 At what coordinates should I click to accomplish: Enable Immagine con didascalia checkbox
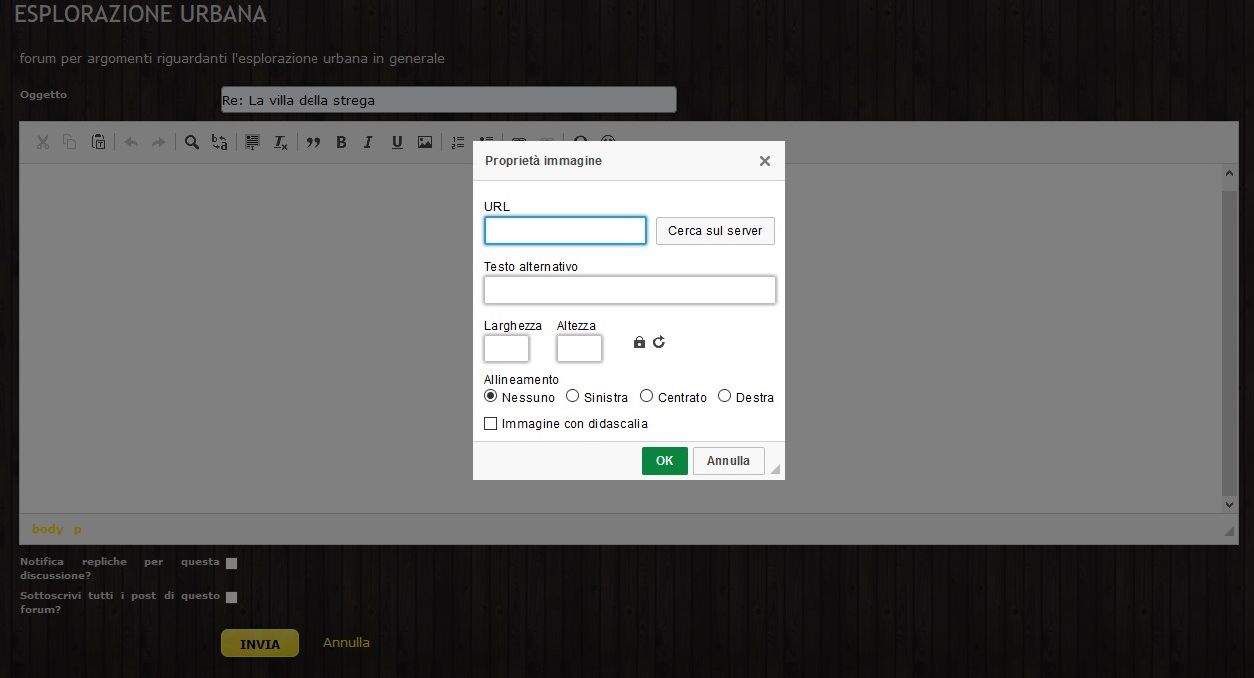(x=490, y=424)
